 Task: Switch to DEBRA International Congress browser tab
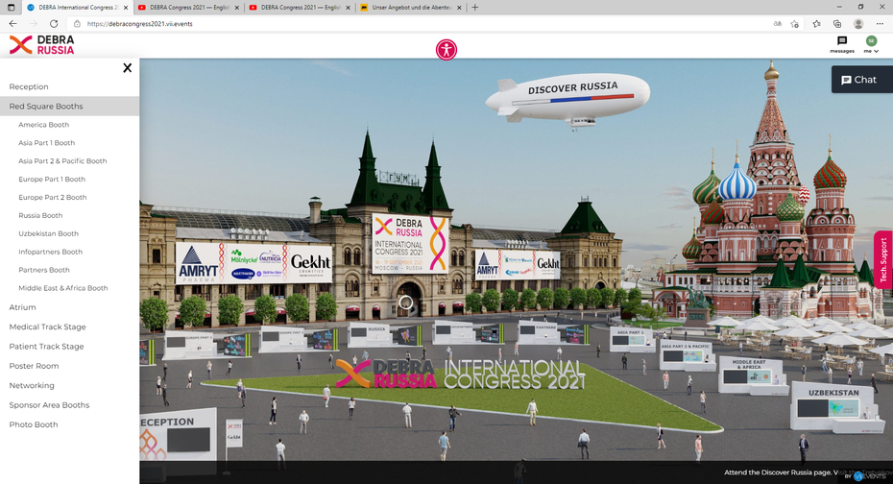(78, 8)
